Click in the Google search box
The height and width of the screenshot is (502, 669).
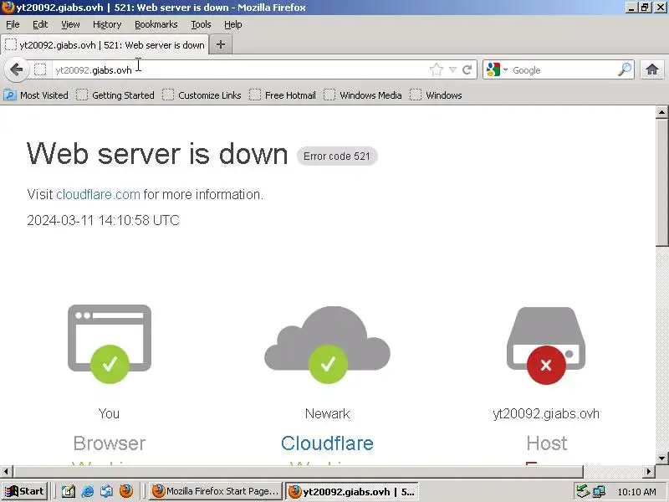coord(563,69)
